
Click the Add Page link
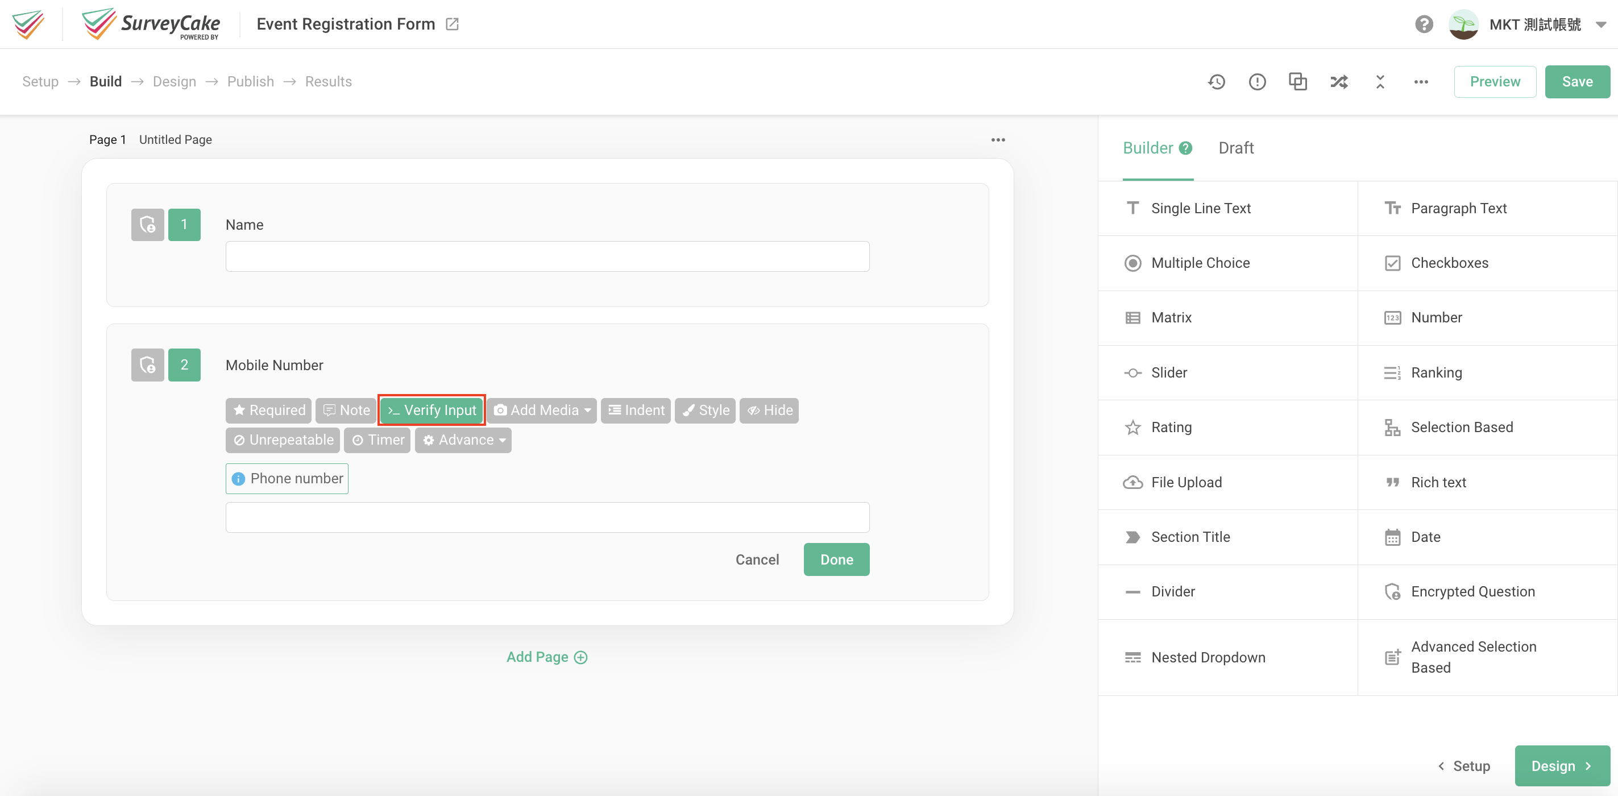point(546,657)
